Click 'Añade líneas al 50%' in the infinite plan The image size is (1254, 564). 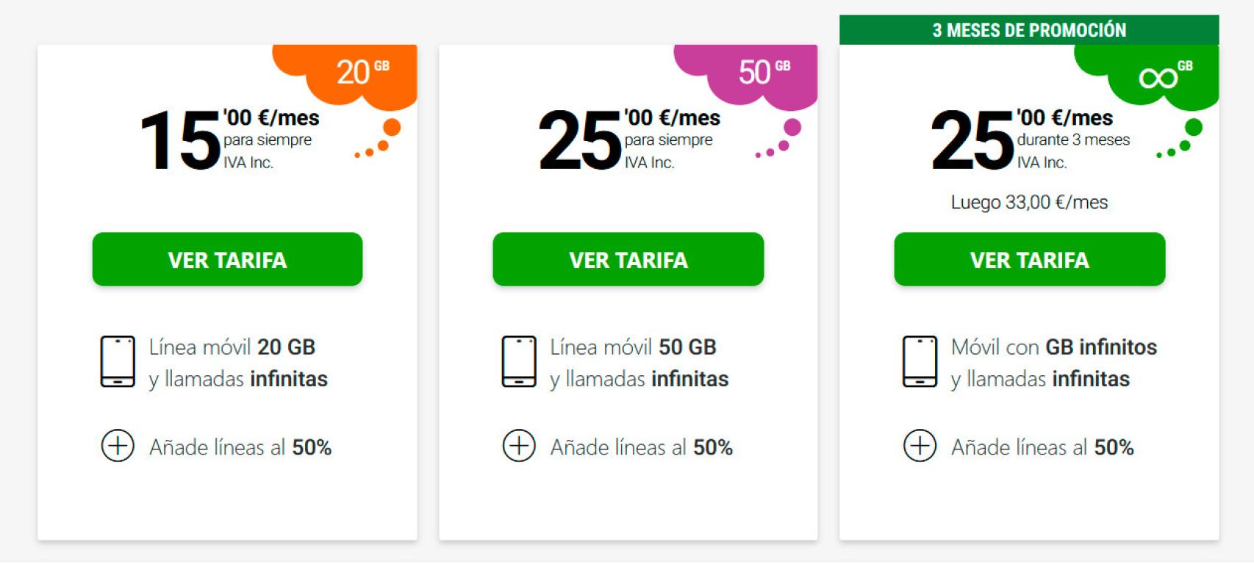[1042, 447]
